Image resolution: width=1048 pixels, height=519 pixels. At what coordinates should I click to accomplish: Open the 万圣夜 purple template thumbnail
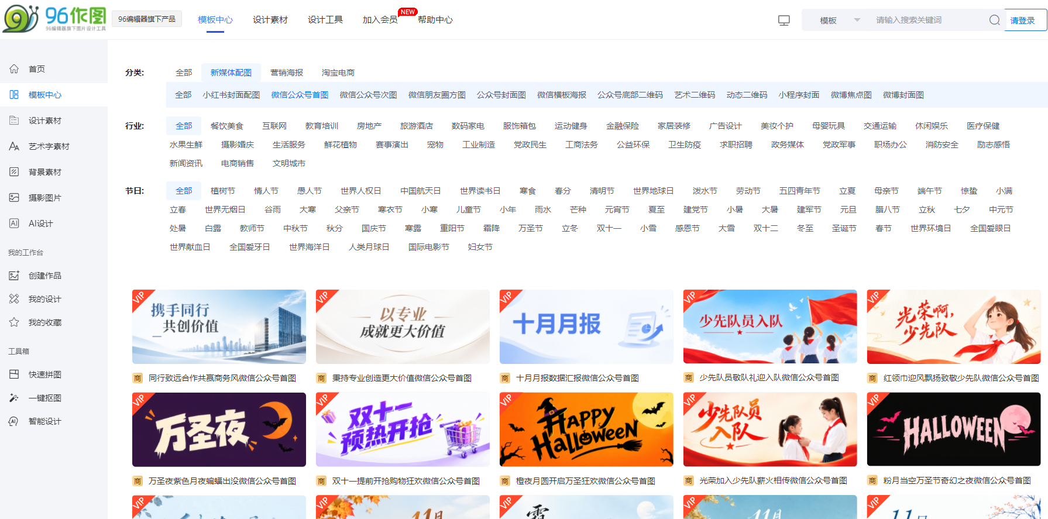pyautogui.click(x=219, y=429)
